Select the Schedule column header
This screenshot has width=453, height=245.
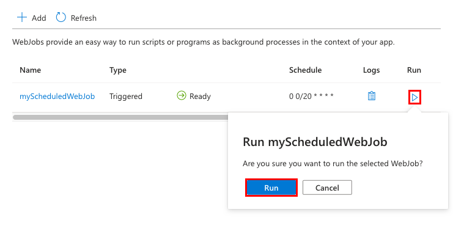(x=305, y=70)
